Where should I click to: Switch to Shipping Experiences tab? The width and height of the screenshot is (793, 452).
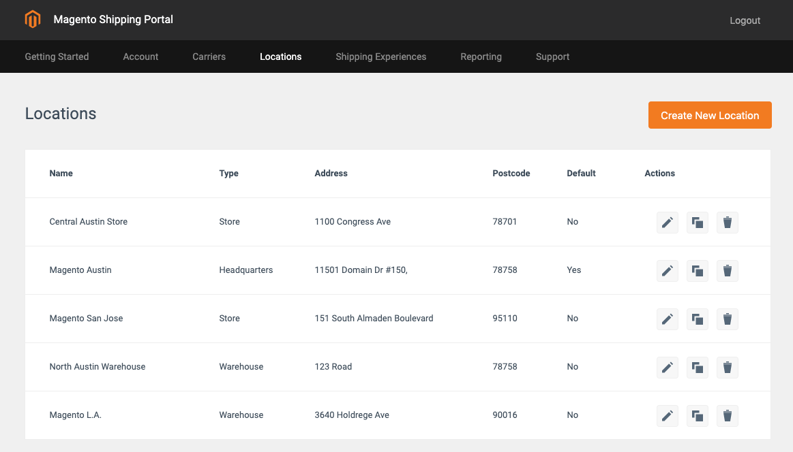381,56
